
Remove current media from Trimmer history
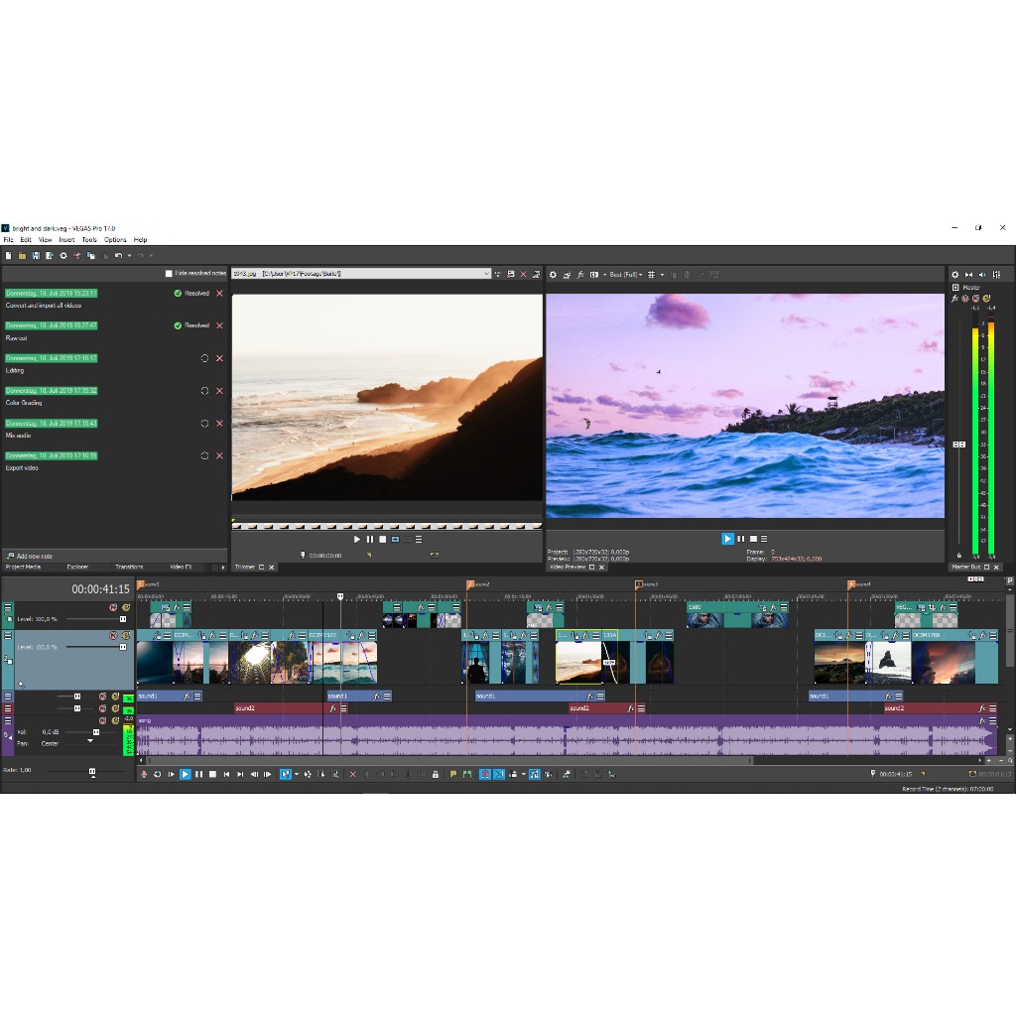[524, 275]
